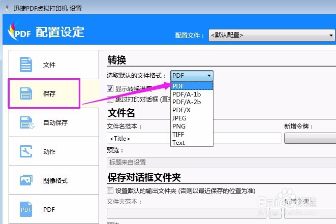
Task: Click the 预览 field showing 标题来自设置
Action: click(x=221, y=162)
